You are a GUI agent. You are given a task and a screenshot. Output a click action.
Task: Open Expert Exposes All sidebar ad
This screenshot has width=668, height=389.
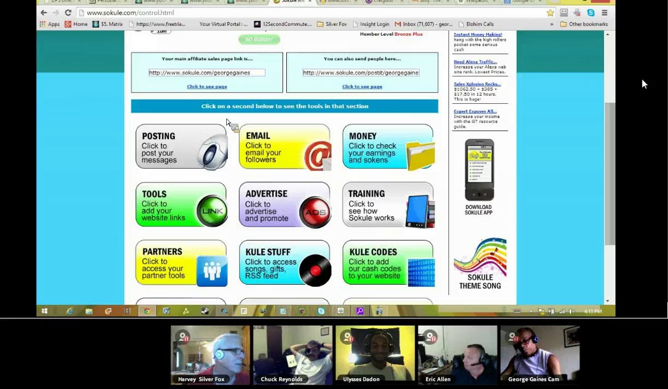475,111
